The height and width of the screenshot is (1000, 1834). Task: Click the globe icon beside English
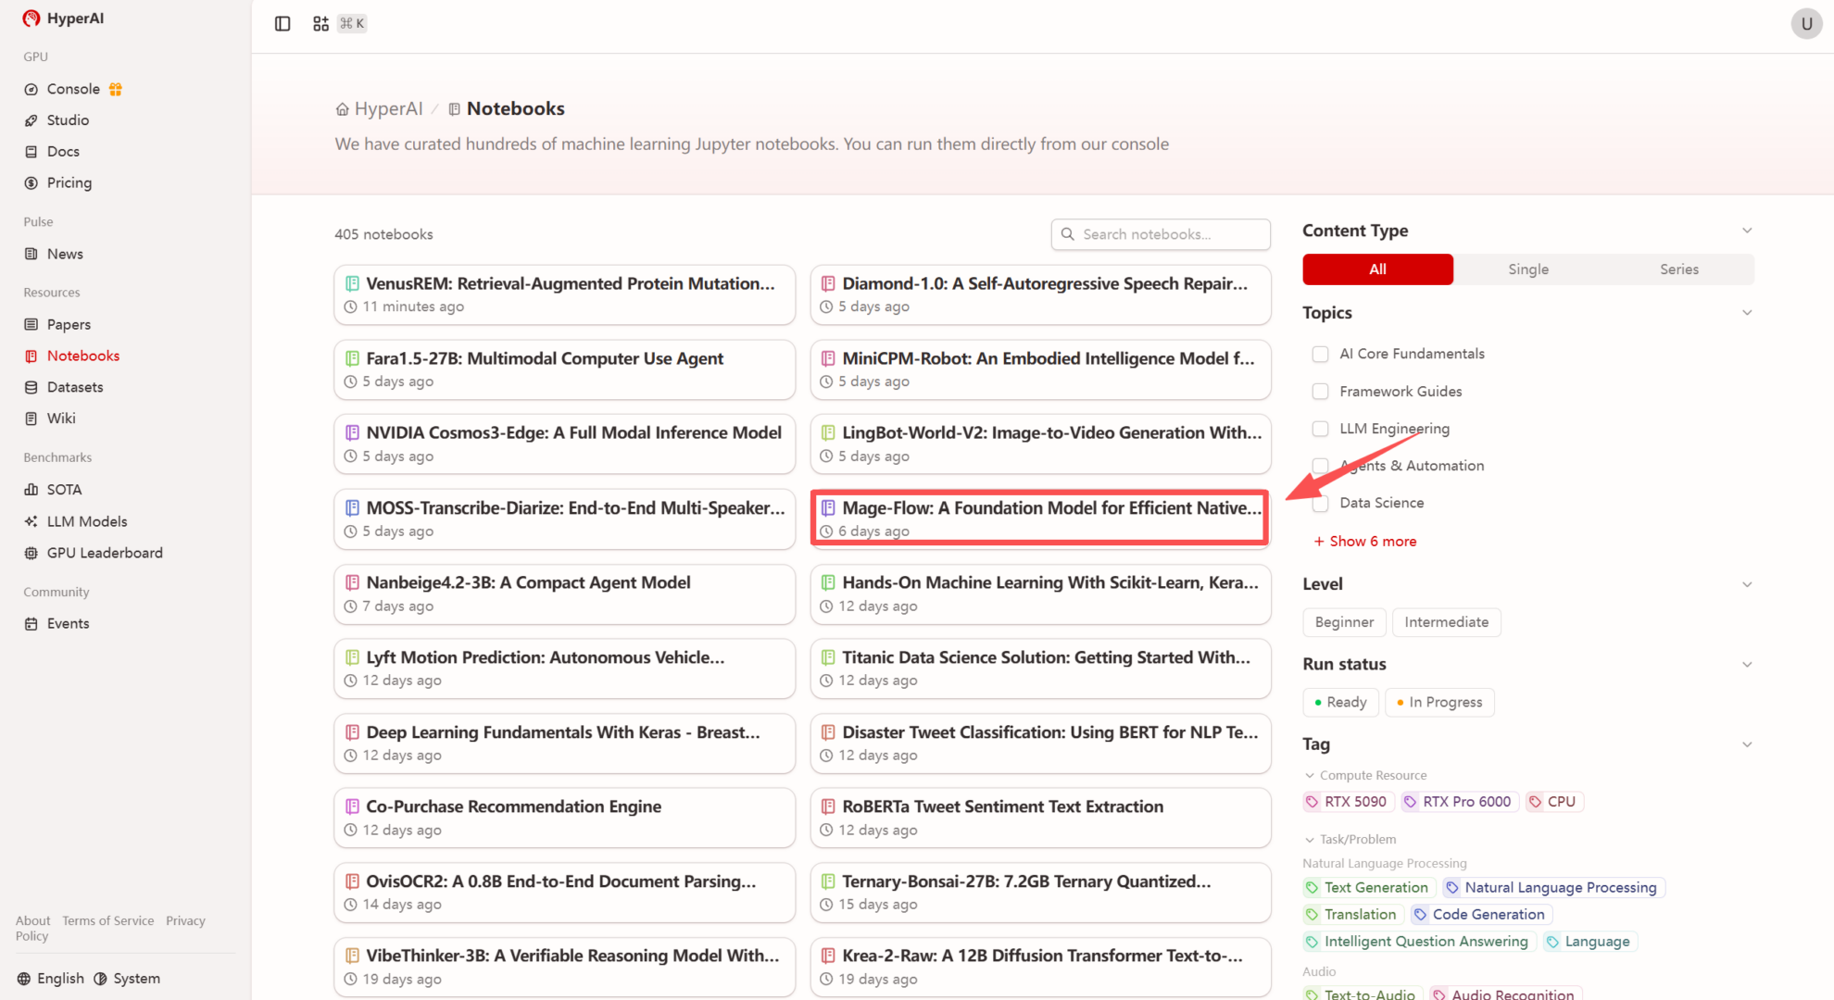coord(23,979)
